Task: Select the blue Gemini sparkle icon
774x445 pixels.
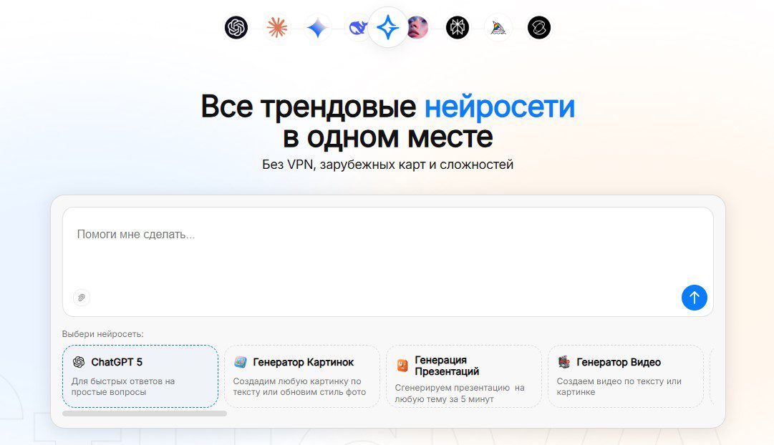Action: [x=317, y=29]
